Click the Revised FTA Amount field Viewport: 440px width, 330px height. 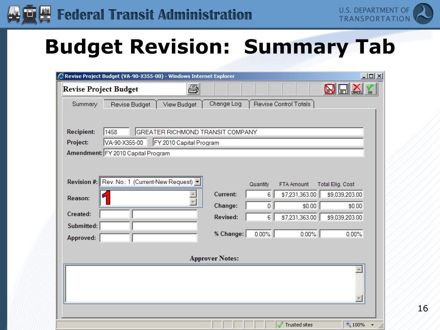tap(296, 217)
